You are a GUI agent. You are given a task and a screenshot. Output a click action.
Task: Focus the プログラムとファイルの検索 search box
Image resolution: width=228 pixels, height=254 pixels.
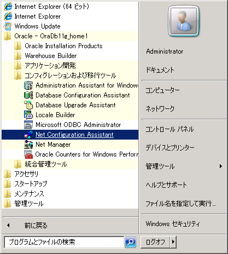[x=64, y=242]
